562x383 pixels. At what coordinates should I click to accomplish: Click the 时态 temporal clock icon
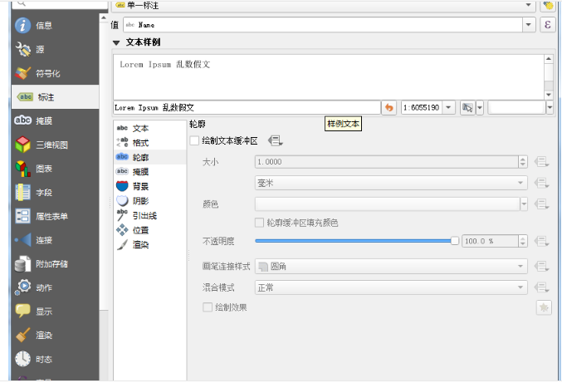point(23,359)
